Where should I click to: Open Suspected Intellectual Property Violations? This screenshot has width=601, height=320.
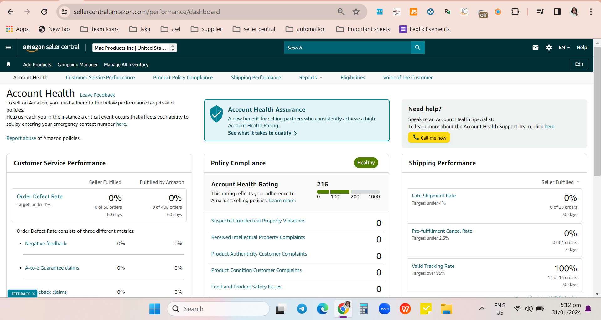click(x=258, y=221)
